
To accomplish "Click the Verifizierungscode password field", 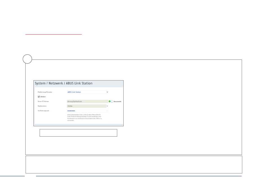I will tap(87, 111).
